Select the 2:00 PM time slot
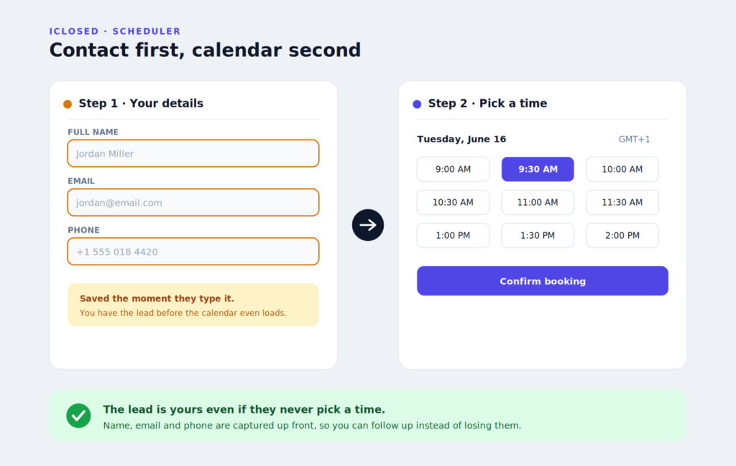Viewport: 736px width, 466px height. click(x=622, y=235)
